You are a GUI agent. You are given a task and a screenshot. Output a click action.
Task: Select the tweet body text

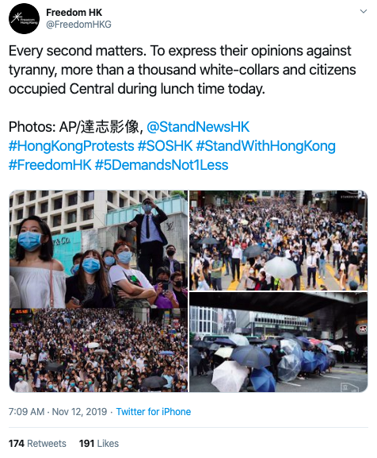[182, 70]
